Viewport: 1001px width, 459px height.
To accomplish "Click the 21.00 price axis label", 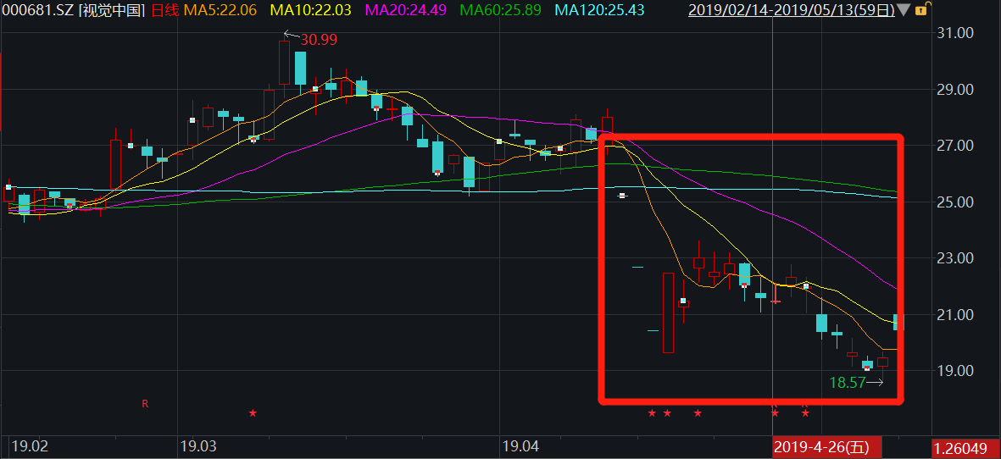I will [954, 314].
